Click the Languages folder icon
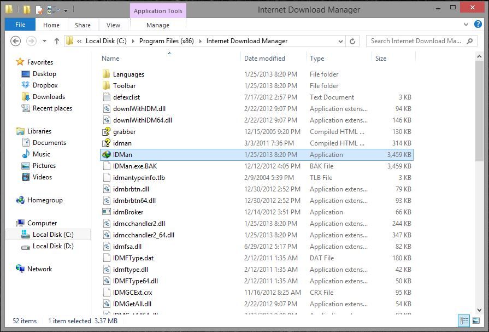Screen dimensions: 489x332 (106, 74)
